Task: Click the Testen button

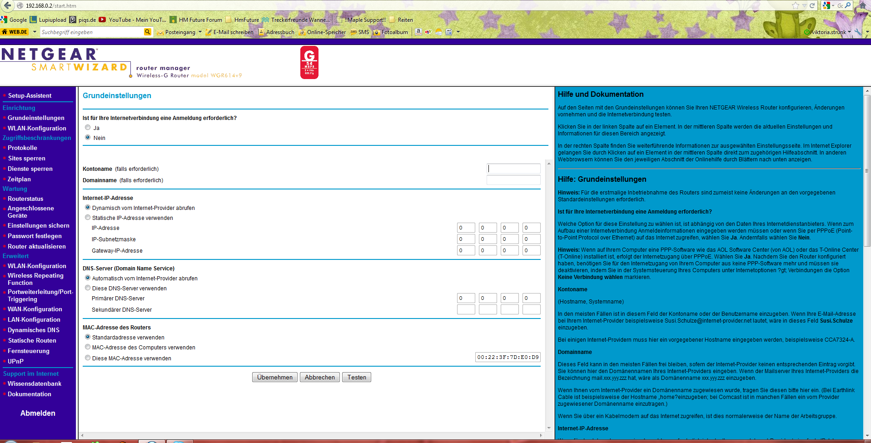Action: point(357,377)
